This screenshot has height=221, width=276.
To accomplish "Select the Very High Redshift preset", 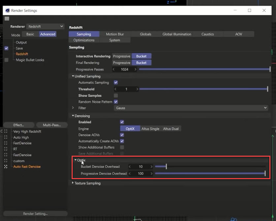I will point(27,132).
